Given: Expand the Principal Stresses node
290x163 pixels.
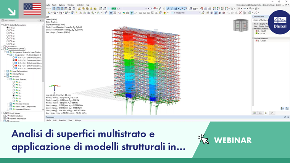Looking at the screenshot, I should point(8,104).
